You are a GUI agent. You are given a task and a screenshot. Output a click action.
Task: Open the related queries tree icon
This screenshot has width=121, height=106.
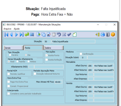point(98,35)
